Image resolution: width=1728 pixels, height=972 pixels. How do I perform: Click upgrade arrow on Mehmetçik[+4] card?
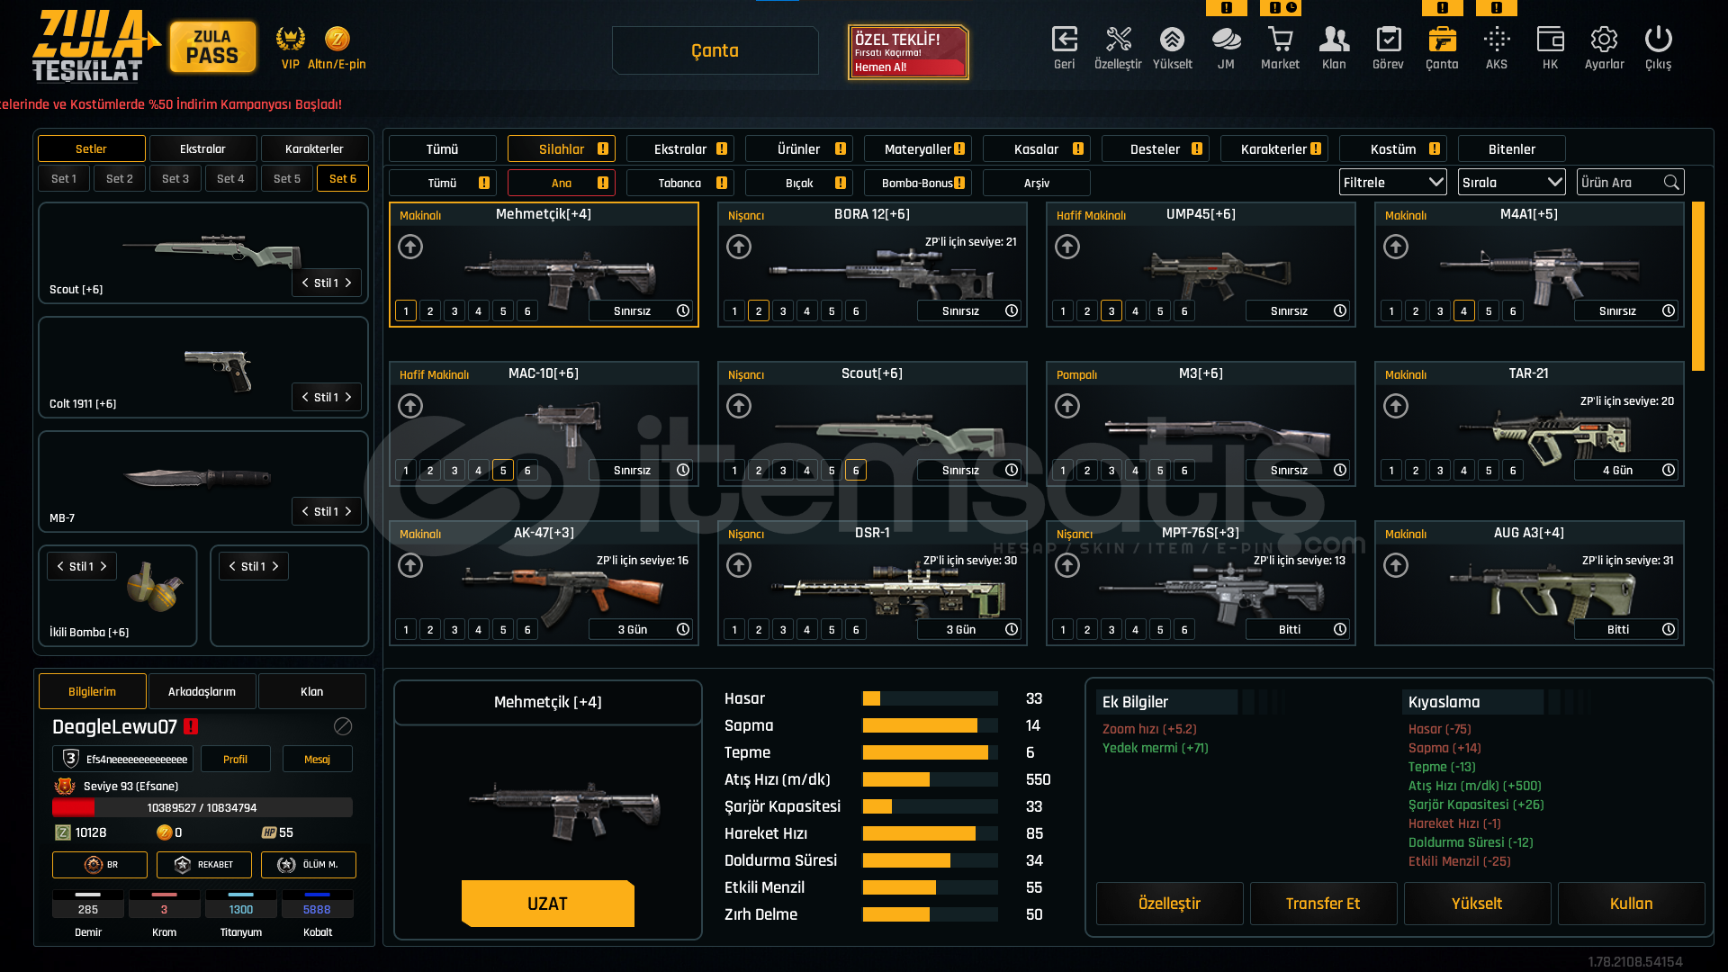tap(410, 247)
